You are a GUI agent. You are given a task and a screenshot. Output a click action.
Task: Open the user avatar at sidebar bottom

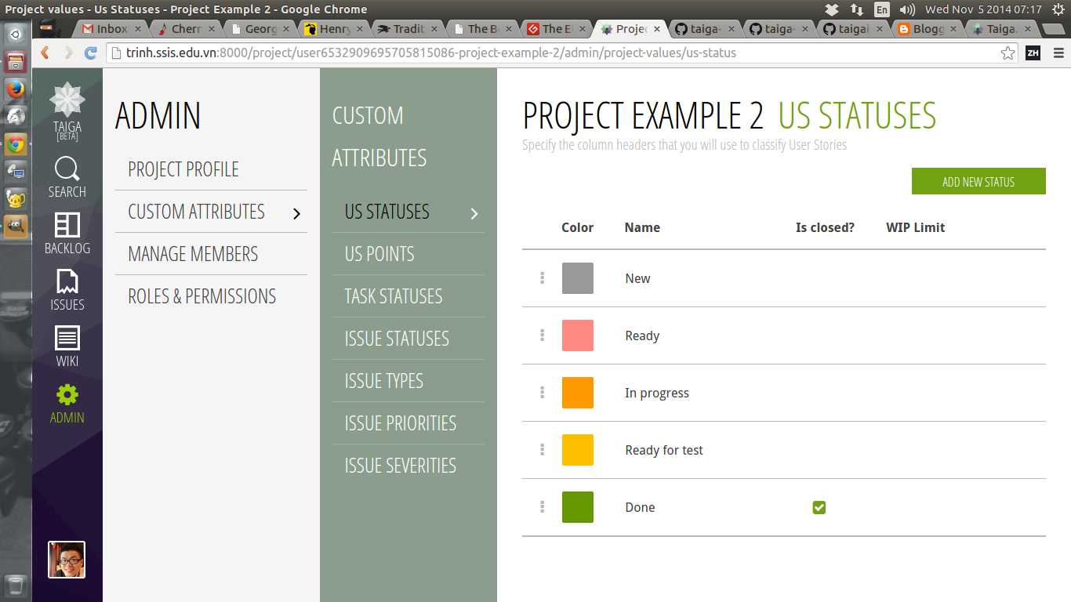(x=67, y=559)
